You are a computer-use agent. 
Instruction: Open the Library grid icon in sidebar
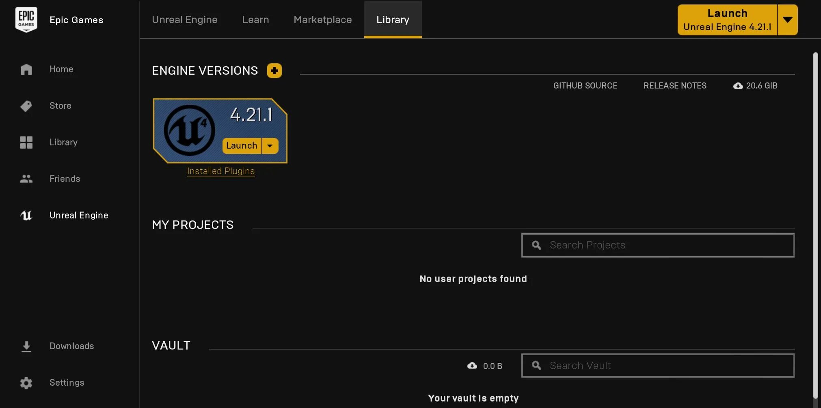[x=26, y=142]
